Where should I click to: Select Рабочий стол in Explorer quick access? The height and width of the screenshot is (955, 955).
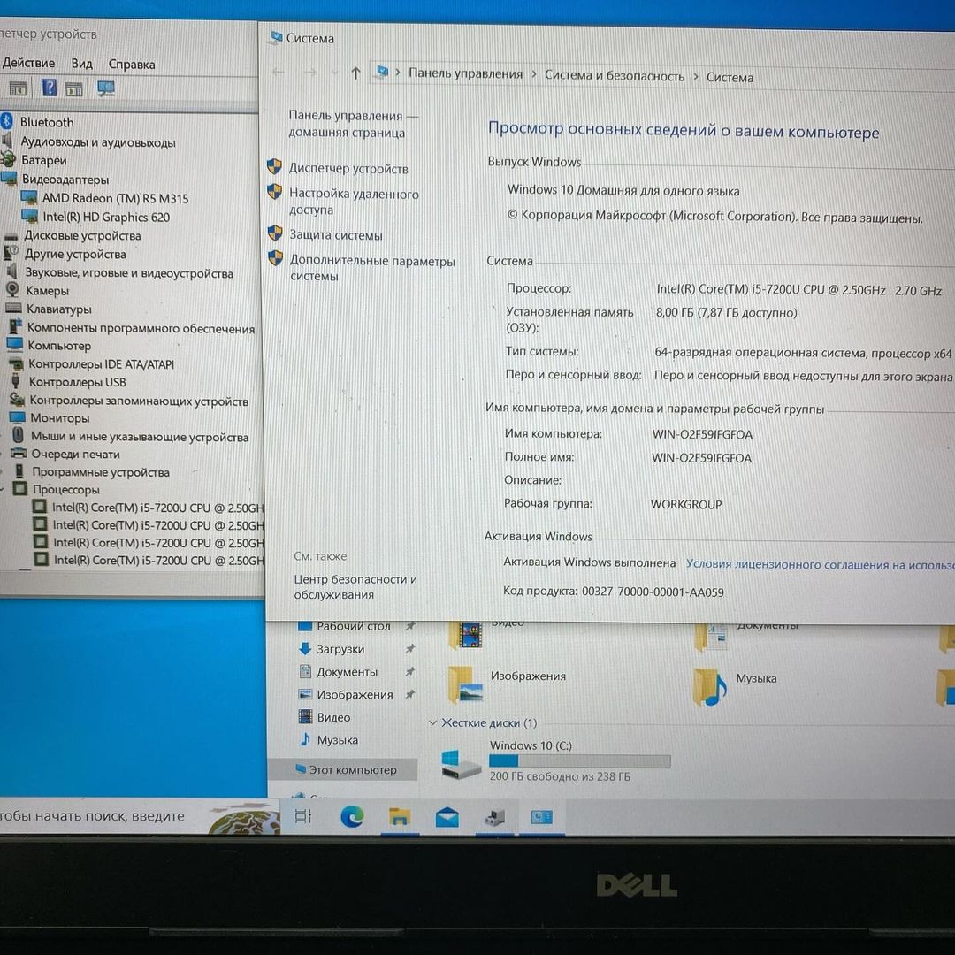tap(353, 625)
